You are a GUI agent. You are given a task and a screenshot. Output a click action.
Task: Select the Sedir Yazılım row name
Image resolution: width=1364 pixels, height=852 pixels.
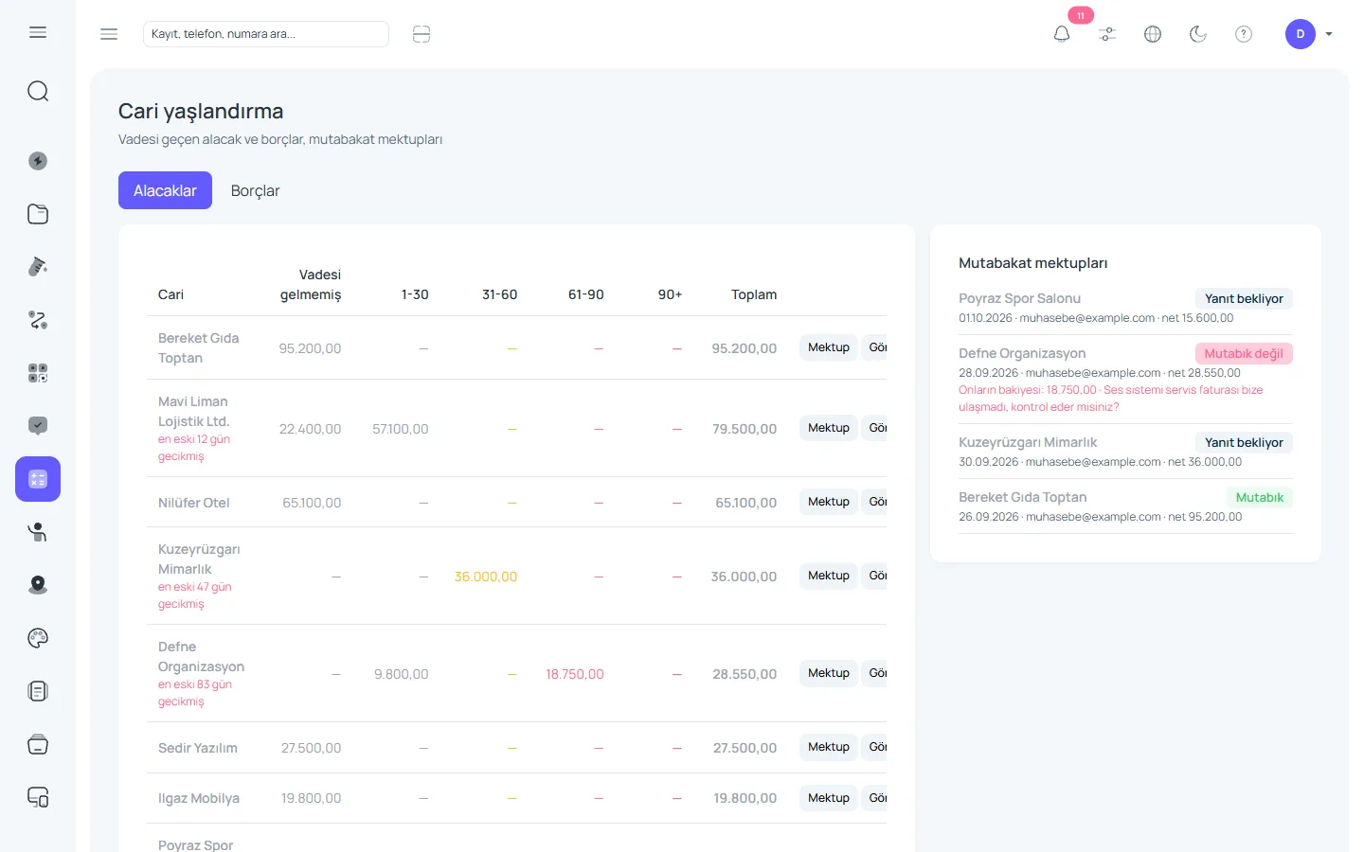tap(198, 748)
